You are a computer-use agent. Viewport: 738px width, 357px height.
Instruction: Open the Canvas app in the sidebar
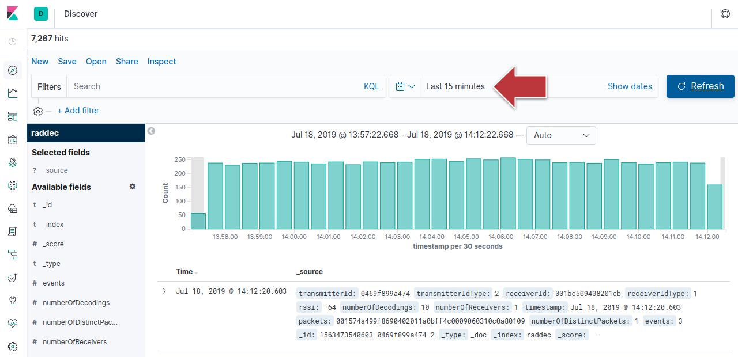click(13, 139)
